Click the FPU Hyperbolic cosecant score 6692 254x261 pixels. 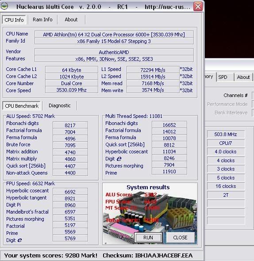pos(70,191)
